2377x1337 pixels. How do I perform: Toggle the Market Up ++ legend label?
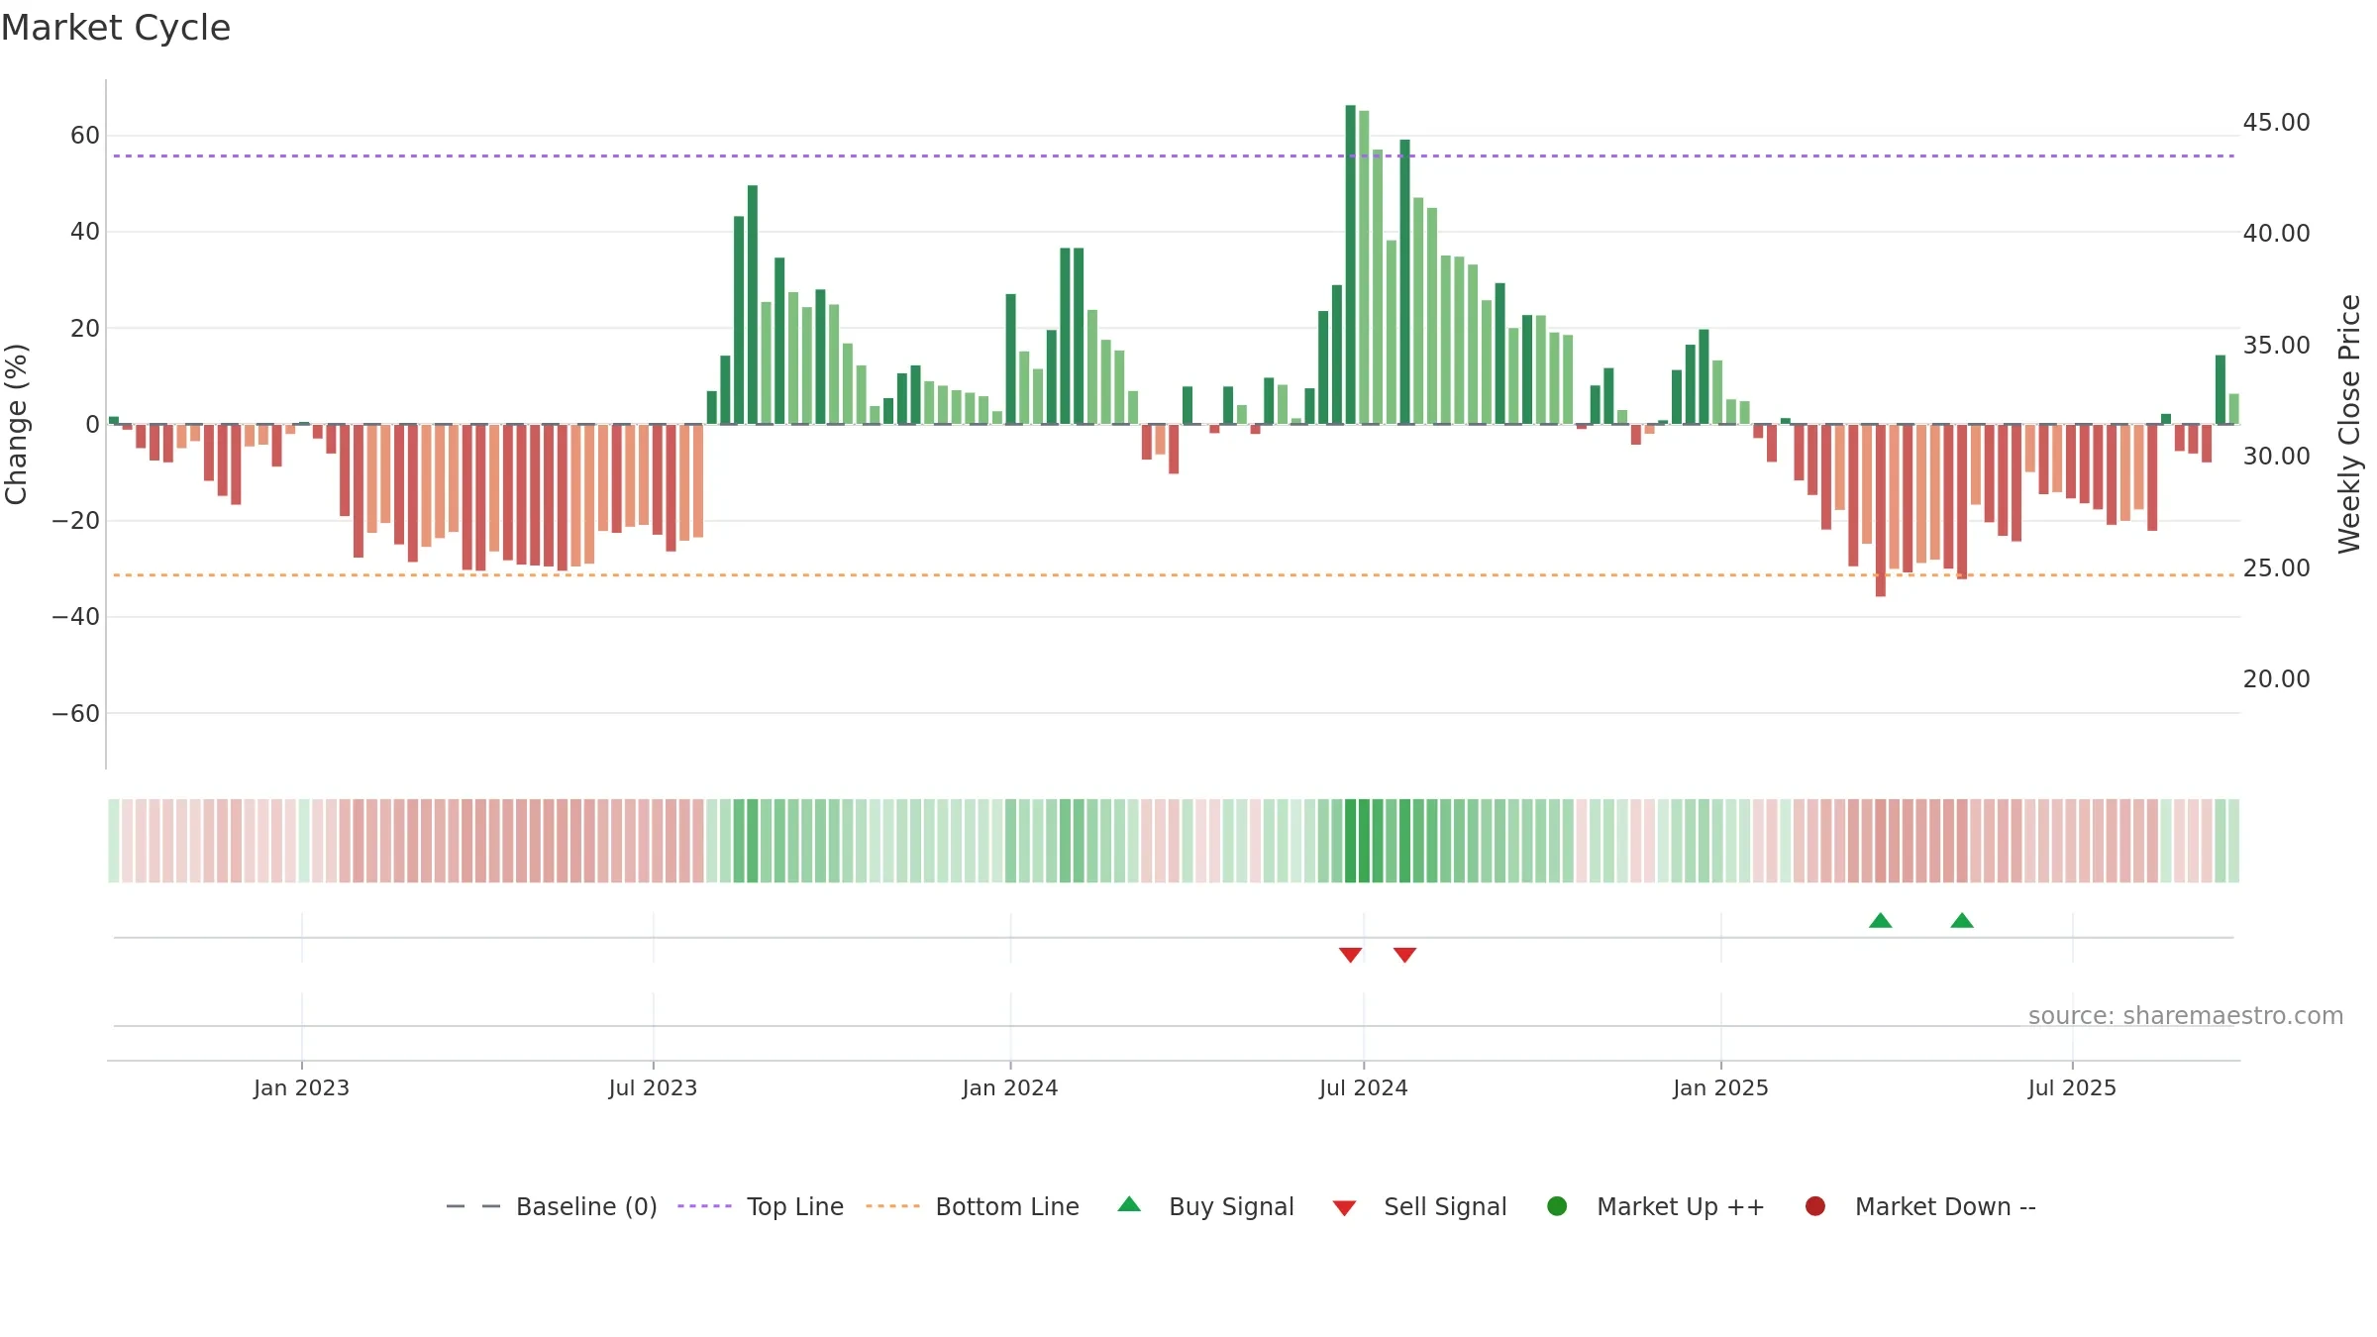click(x=1681, y=1206)
